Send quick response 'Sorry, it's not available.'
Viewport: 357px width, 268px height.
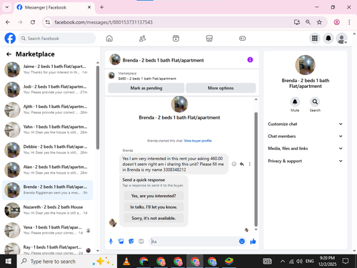[154, 218]
